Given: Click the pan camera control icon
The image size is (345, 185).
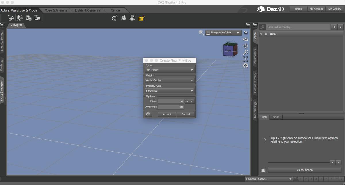Looking at the screenshot, I should coord(246,46).
